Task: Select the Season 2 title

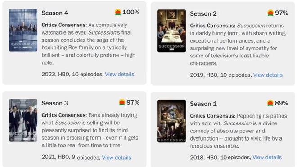Action: [203, 14]
